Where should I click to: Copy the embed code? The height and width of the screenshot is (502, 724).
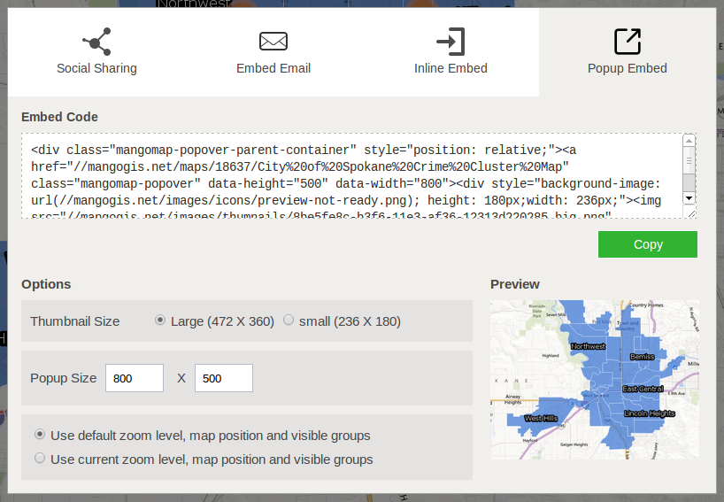[x=648, y=244]
